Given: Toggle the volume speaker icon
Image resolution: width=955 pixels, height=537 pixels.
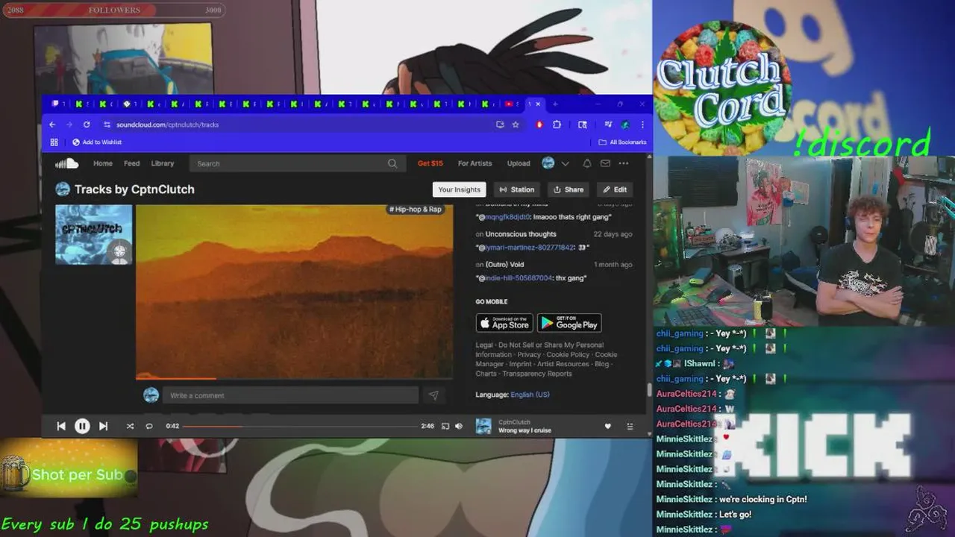Looking at the screenshot, I should pos(459,426).
